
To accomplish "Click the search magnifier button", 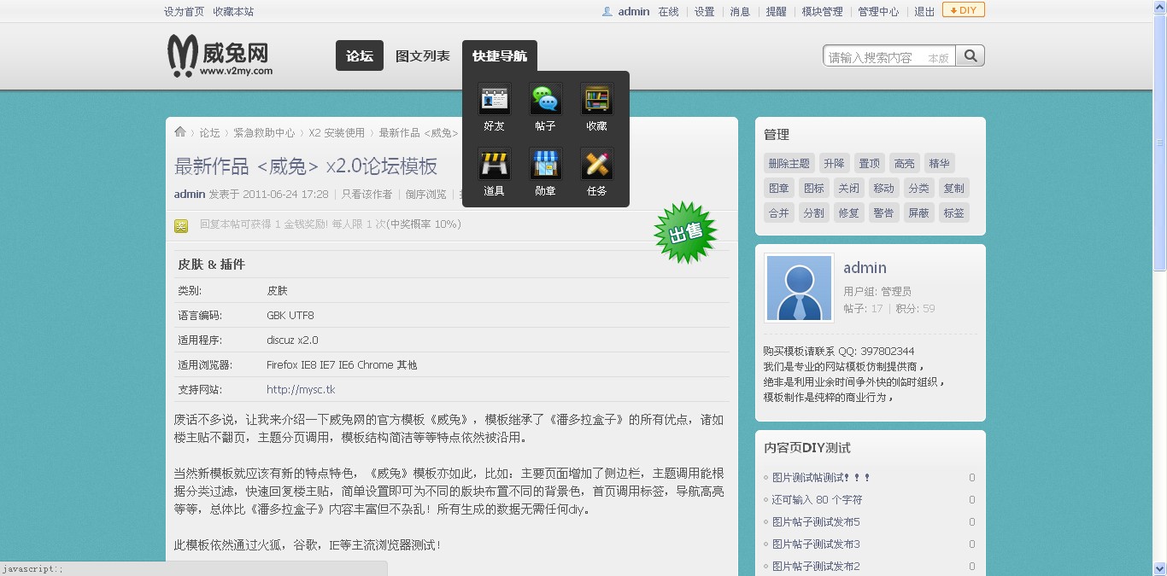I will tap(970, 56).
